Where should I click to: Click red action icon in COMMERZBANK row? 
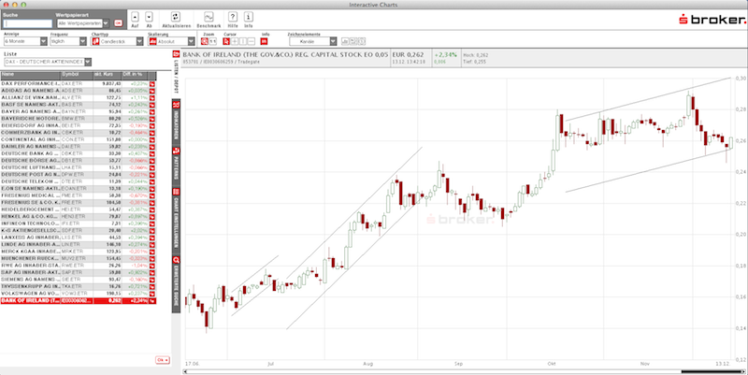tap(152, 132)
